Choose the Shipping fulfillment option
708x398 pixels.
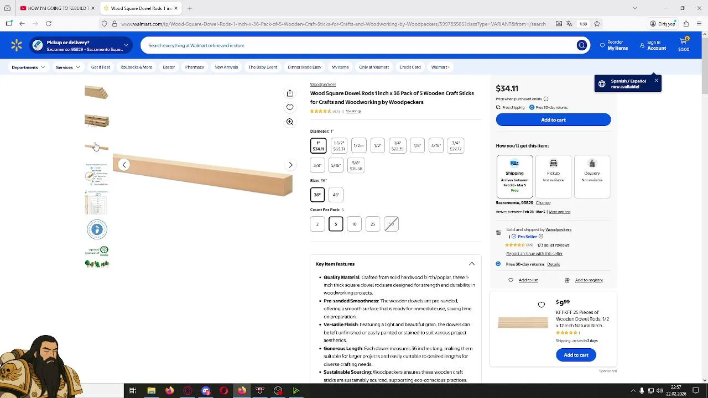tap(514, 176)
